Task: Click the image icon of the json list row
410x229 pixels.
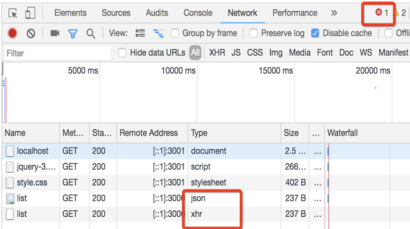Action: pyautogui.click(x=11, y=199)
